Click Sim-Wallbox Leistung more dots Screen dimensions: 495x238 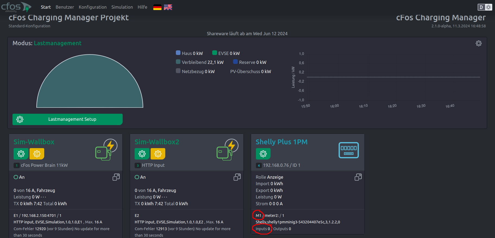point(43,197)
